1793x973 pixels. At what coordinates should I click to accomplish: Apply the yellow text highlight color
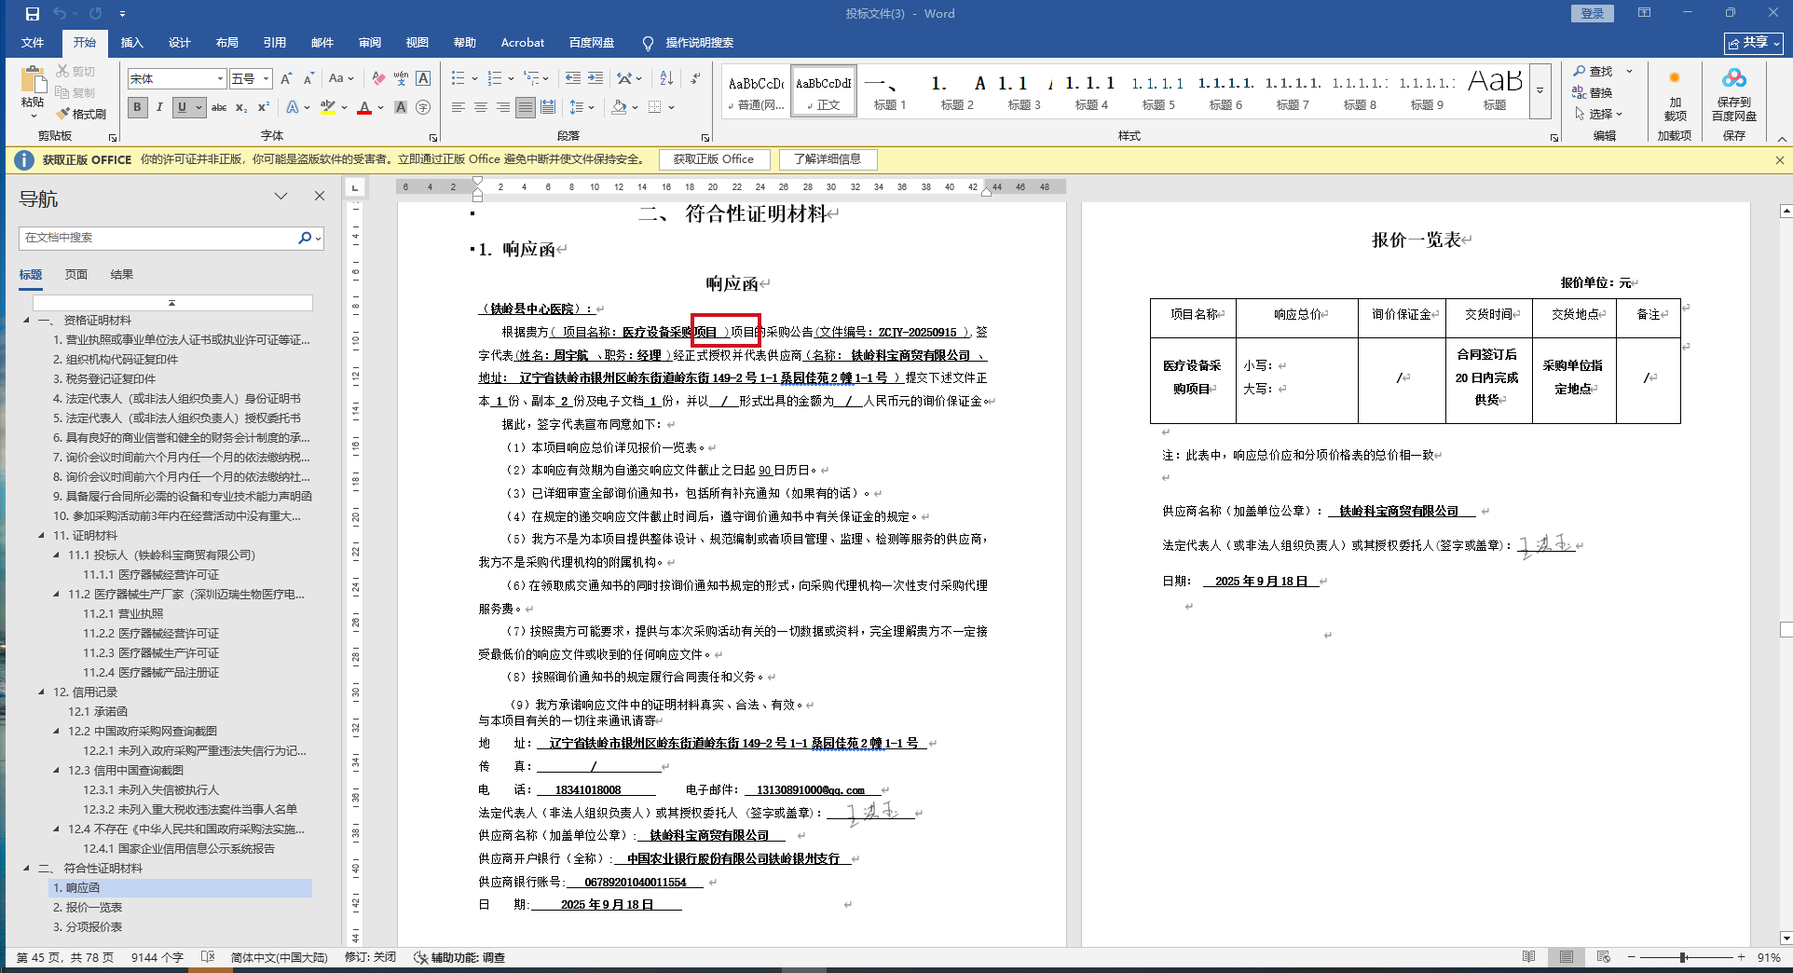[x=328, y=108]
